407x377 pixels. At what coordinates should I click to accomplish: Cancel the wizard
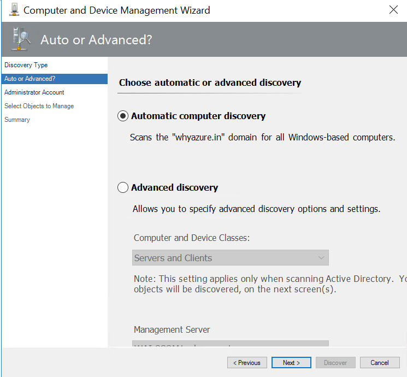click(380, 362)
